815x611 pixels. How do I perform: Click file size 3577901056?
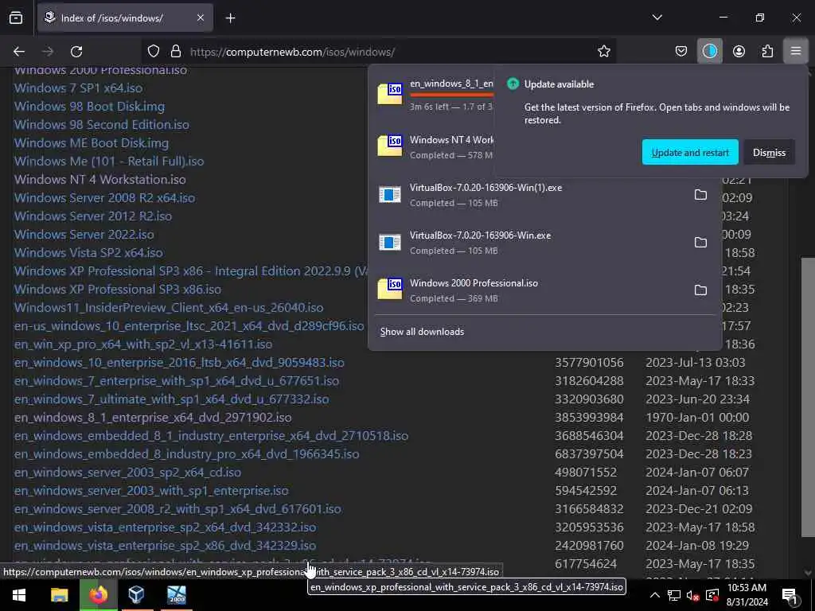click(589, 362)
